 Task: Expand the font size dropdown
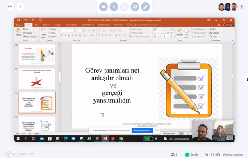point(82,30)
